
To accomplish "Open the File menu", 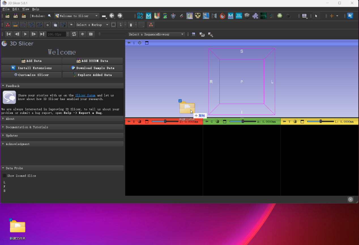I will (6, 9).
